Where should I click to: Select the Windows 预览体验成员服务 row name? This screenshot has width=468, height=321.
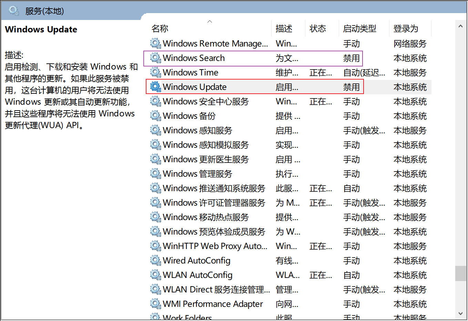click(214, 231)
